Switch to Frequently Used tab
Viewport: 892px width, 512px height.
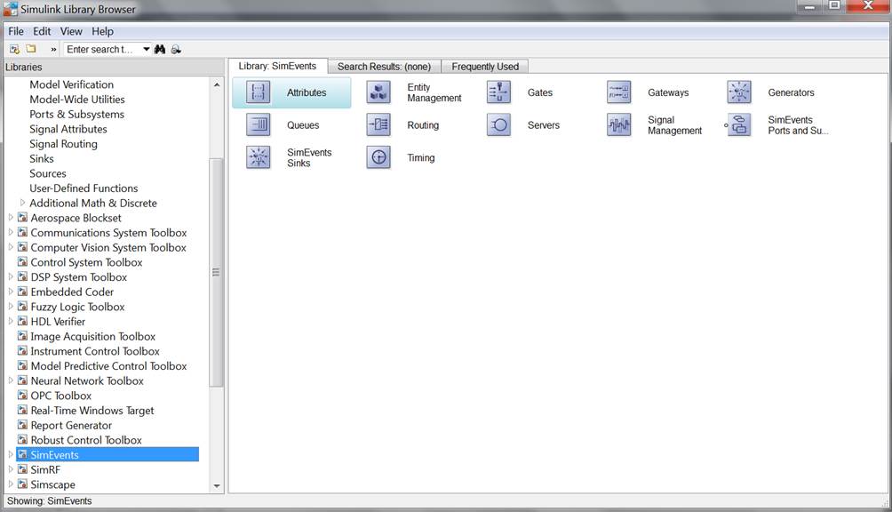[x=485, y=67]
